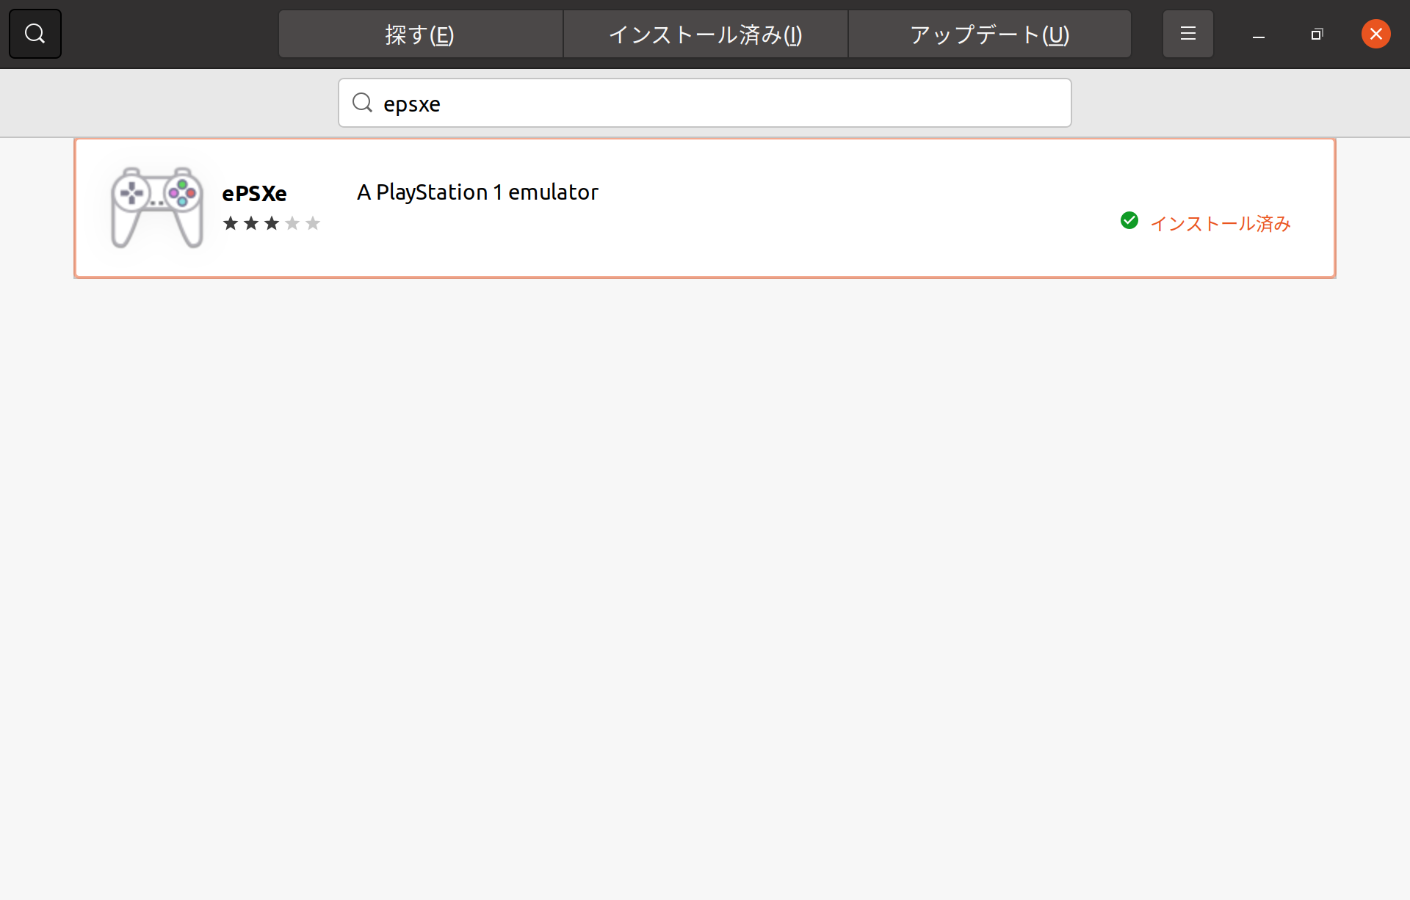Open the hamburger menu
Screen dimensions: 1410x900
[1187, 34]
